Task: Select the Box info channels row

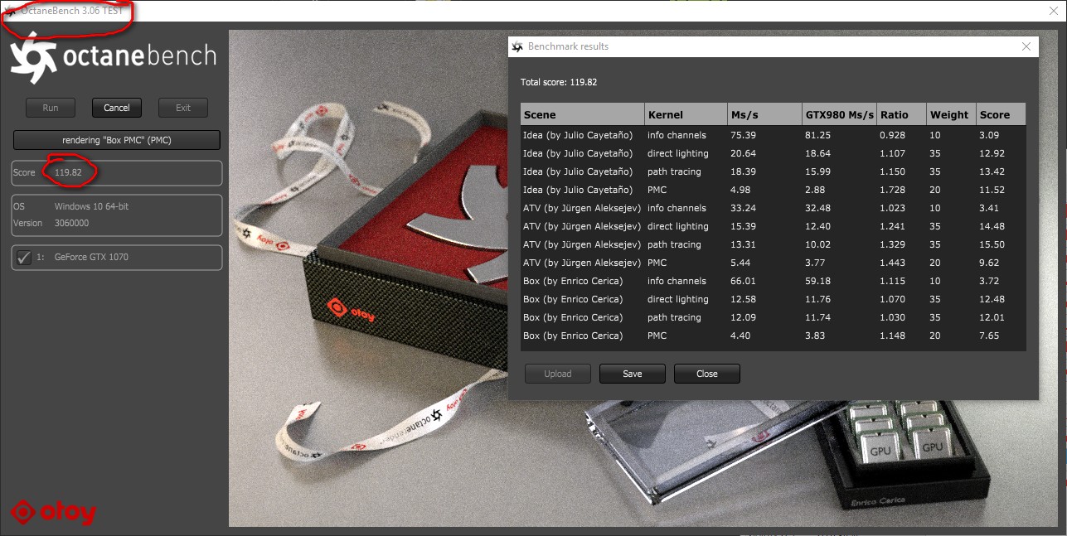Action: 773,281
